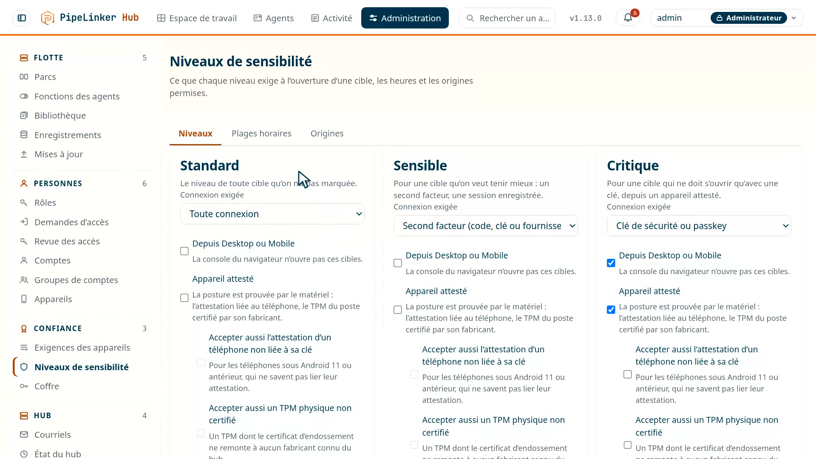Open Sensible Connexion exigée dropdown
The image size is (816, 459).
486,226
